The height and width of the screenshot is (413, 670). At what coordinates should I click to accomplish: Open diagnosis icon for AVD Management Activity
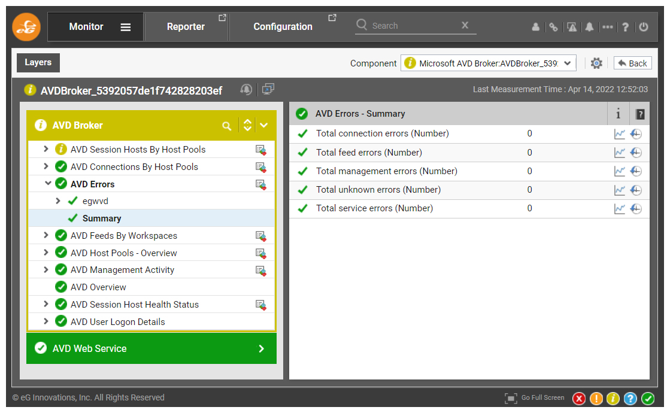tap(261, 271)
